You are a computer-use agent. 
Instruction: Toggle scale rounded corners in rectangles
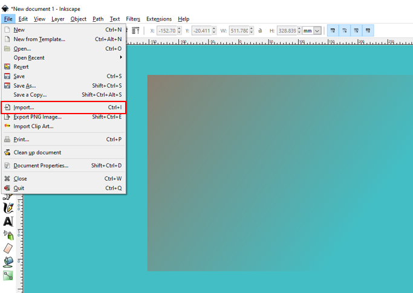[345, 31]
